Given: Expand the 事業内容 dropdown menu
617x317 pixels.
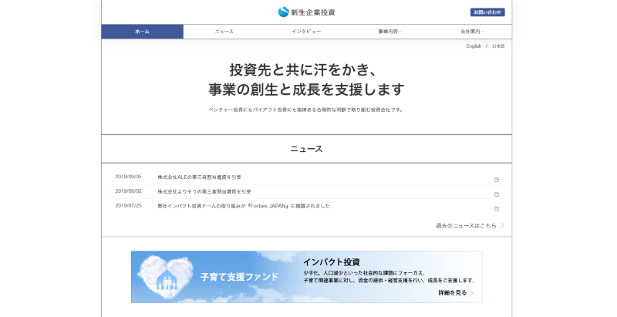Looking at the screenshot, I should [389, 32].
